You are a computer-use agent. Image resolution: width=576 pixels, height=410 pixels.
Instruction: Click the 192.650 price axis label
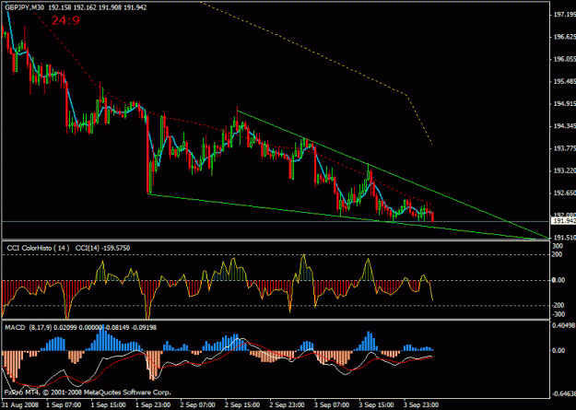(x=564, y=193)
